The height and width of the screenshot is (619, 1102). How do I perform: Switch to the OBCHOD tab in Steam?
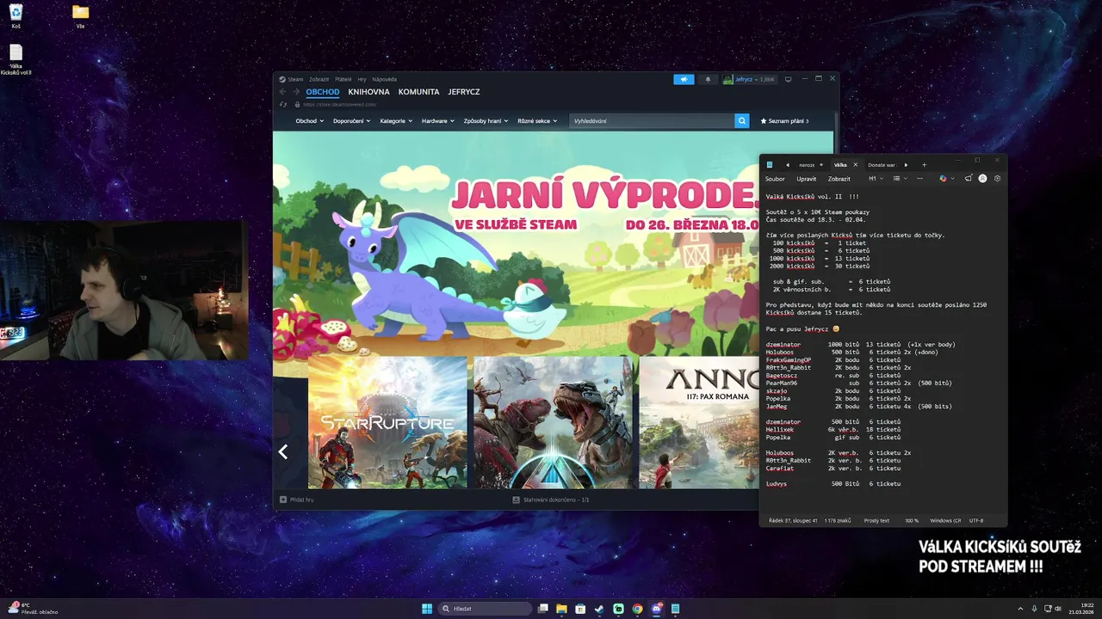click(x=323, y=92)
